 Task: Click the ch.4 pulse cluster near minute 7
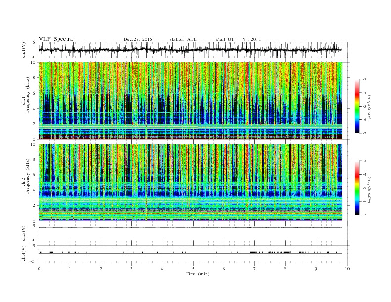pos(253,253)
